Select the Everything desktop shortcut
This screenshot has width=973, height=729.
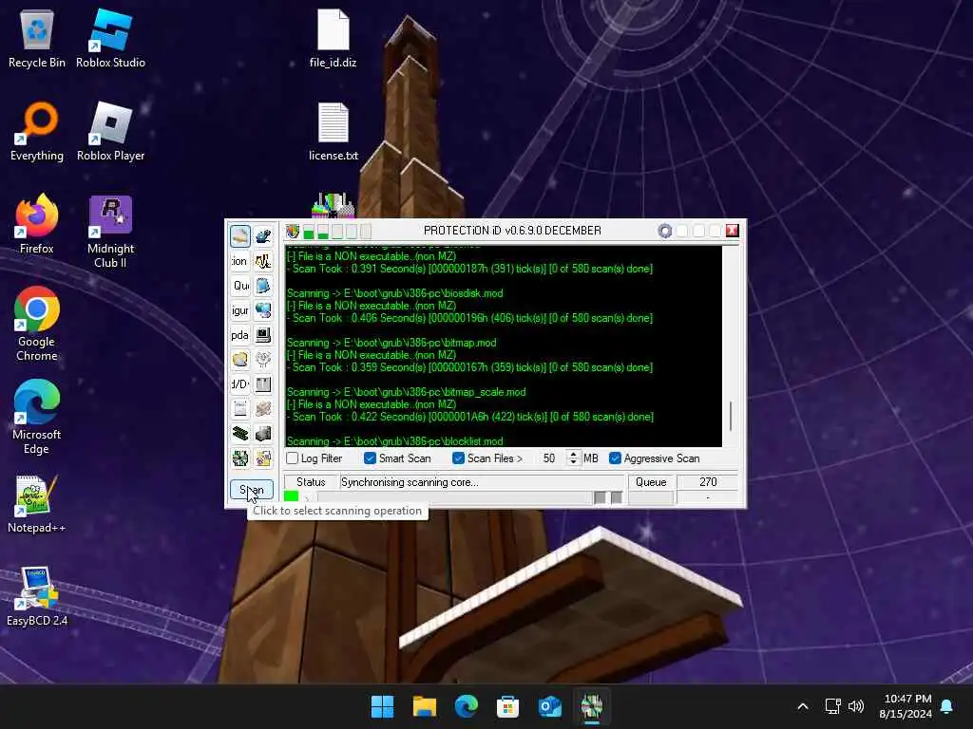click(x=37, y=131)
